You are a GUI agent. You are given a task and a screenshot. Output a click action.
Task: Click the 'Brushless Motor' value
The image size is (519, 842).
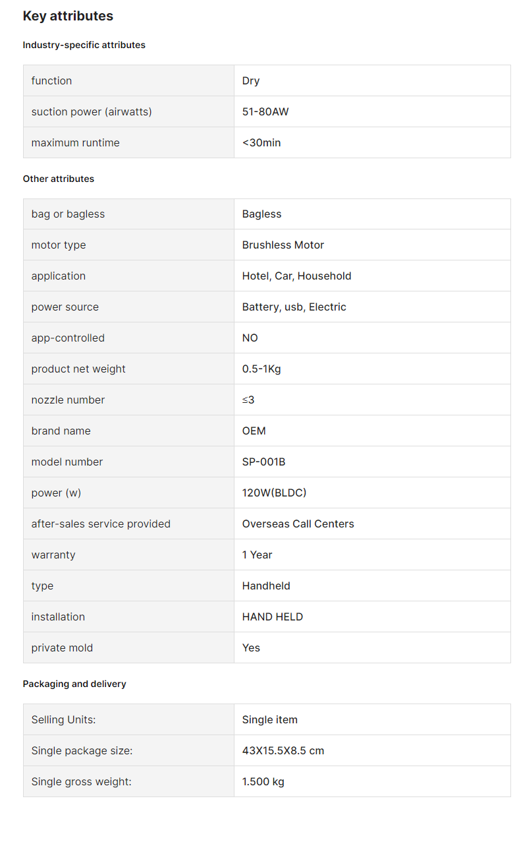tap(283, 245)
